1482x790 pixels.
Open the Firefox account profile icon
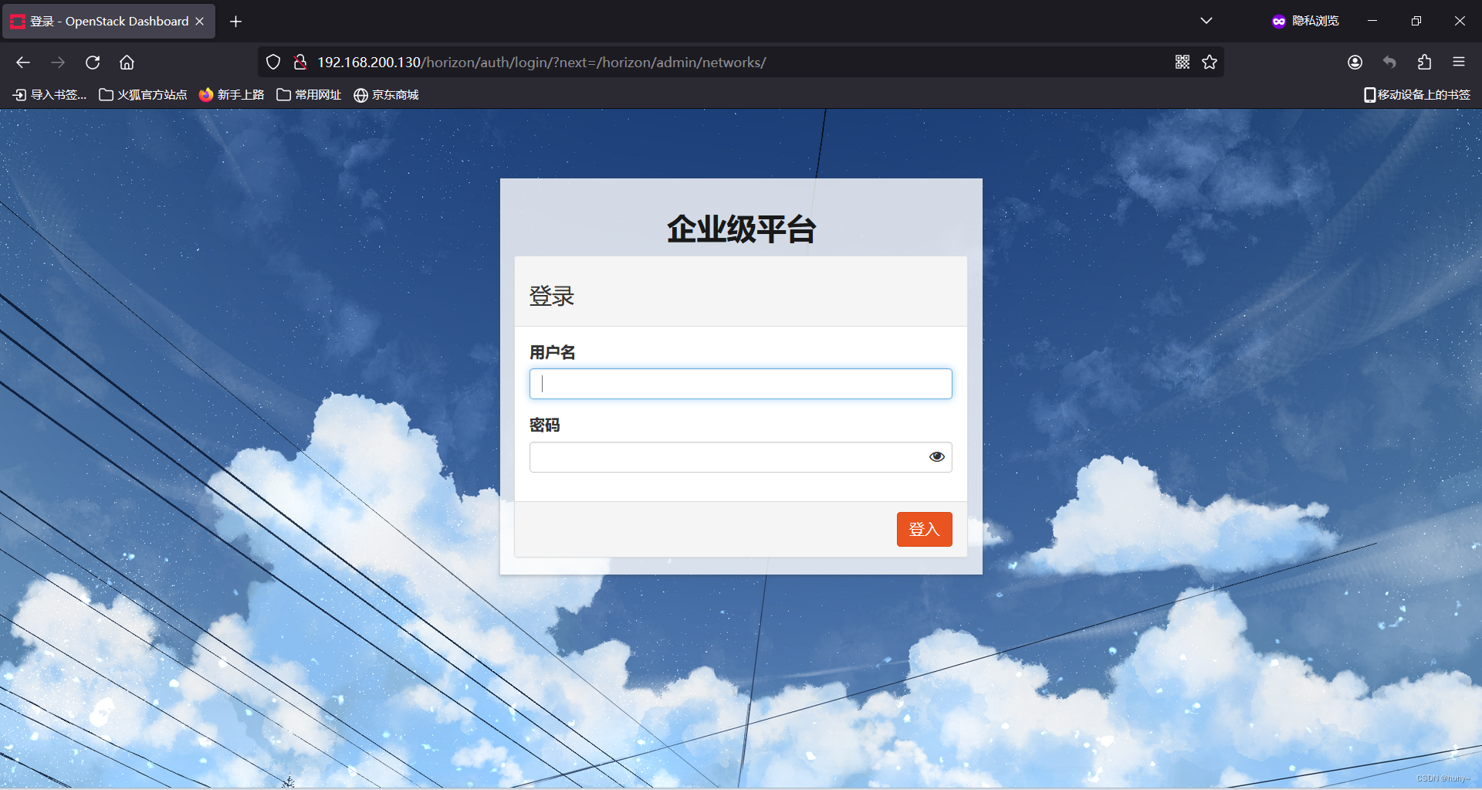point(1355,62)
